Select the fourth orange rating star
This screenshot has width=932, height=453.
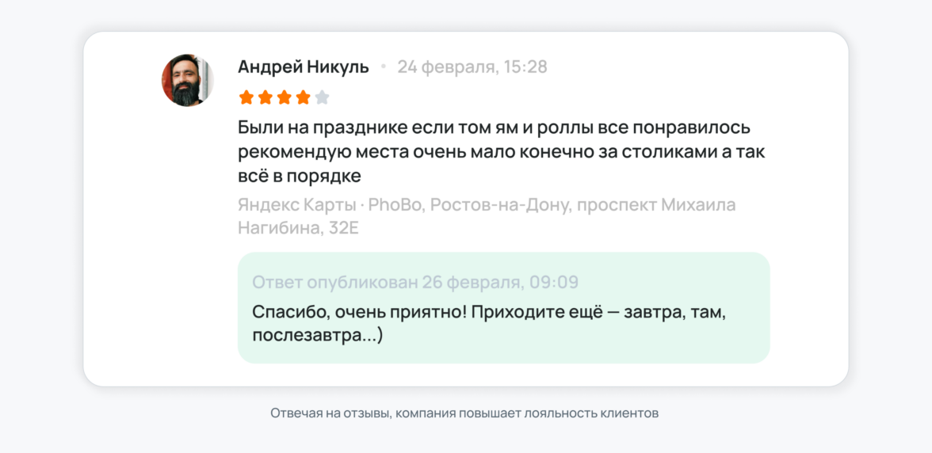click(x=304, y=98)
